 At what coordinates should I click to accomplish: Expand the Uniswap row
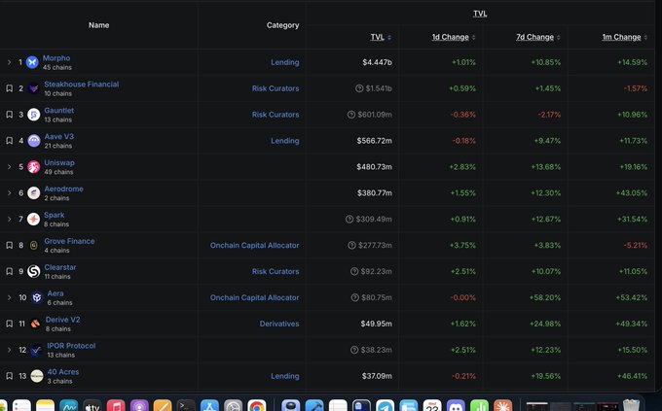(x=10, y=167)
